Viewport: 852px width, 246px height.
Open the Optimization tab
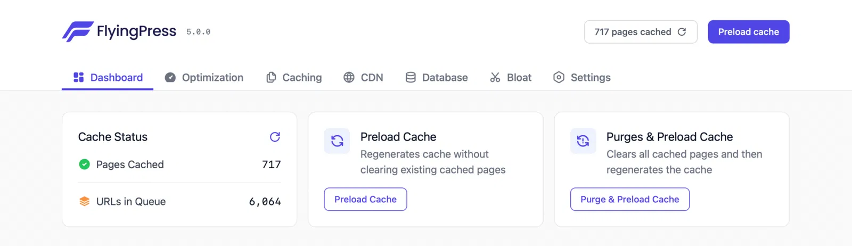(x=204, y=77)
